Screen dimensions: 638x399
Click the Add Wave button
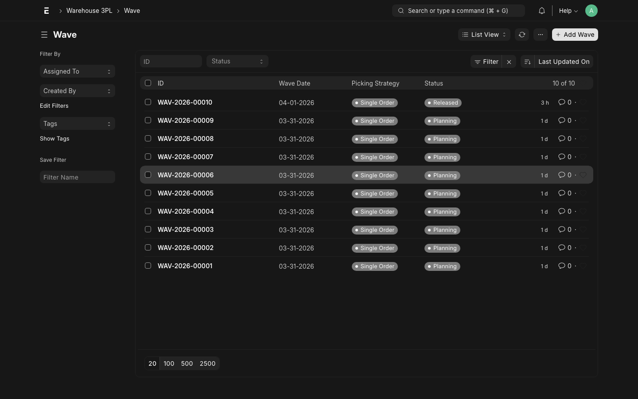(x=575, y=35)
